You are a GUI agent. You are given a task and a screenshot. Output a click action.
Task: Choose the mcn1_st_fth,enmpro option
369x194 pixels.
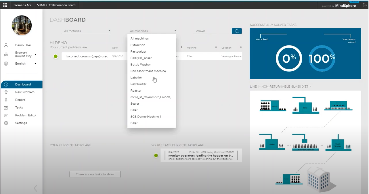[x=152, y=97]
